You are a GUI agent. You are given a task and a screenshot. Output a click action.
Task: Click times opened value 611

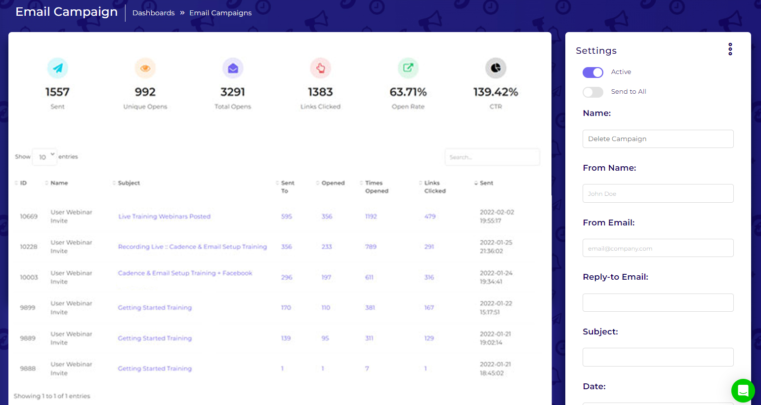(369, 277)
